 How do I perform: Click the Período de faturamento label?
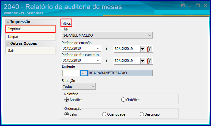point(80,55)
